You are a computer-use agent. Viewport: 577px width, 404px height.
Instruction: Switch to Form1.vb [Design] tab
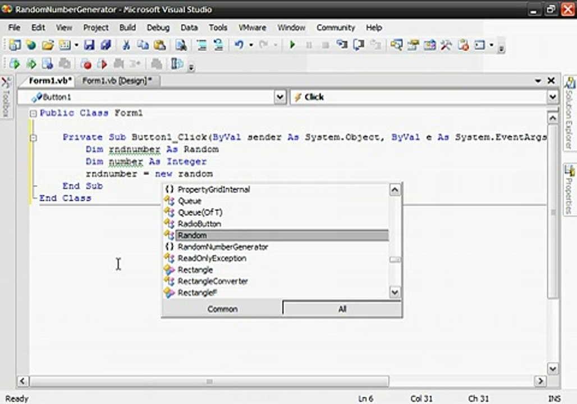117,81
